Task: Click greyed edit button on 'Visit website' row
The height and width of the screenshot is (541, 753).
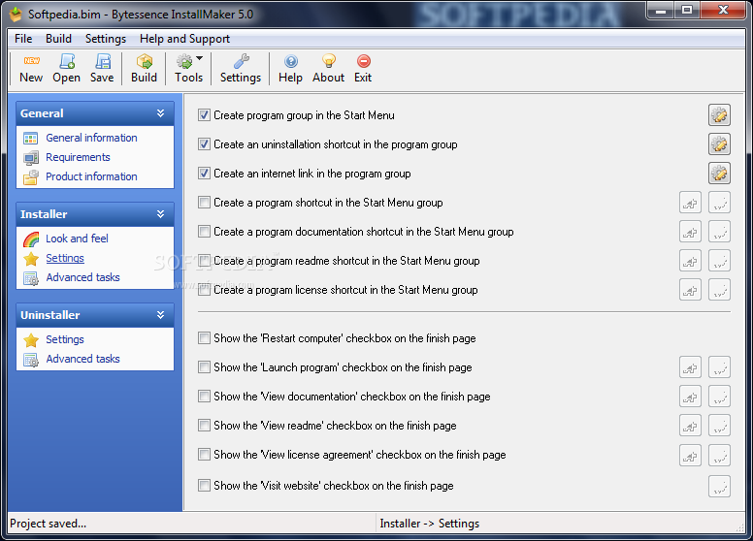Action: (719, 487)
